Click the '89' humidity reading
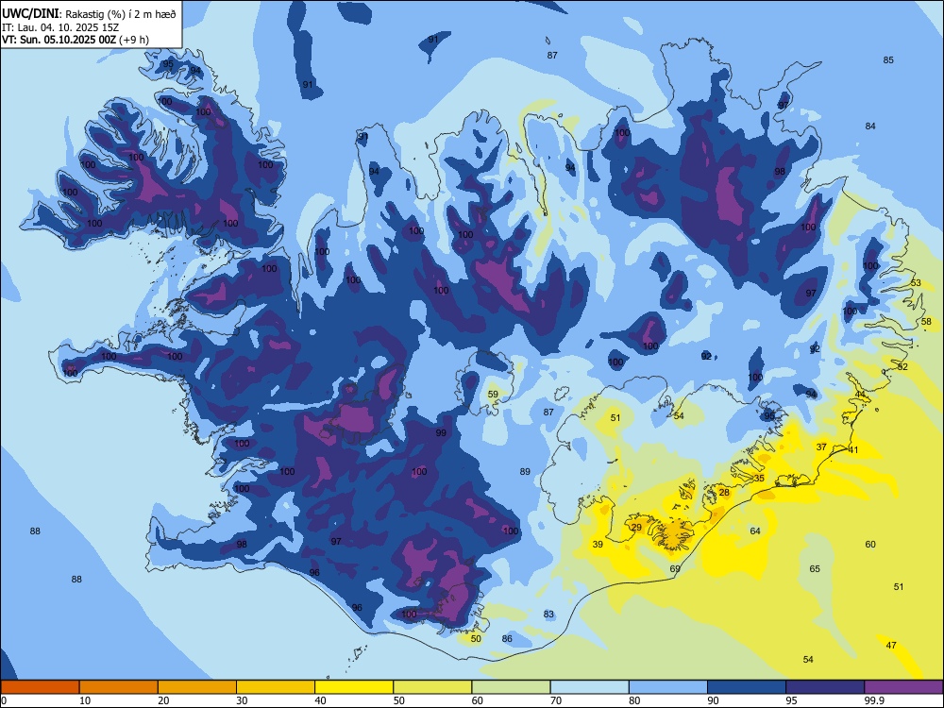This screenshot has height=708, width=944. pos(525,471)
